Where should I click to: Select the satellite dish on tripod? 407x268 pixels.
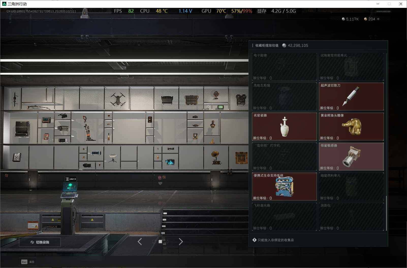click(112, 158)
